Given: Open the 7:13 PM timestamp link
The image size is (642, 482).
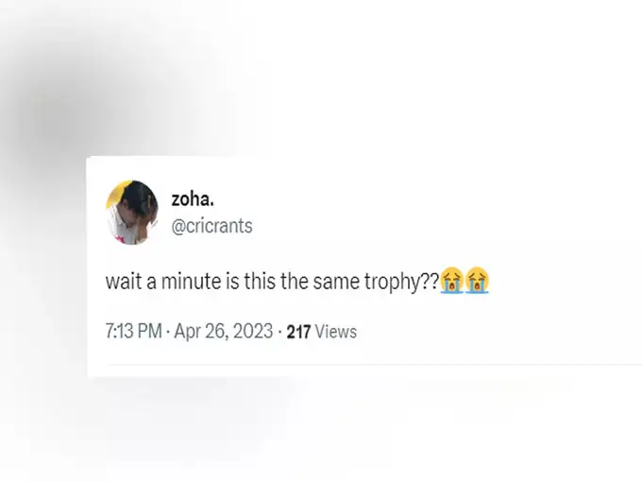Looking at the screenshot, I should tap(133, 331).
